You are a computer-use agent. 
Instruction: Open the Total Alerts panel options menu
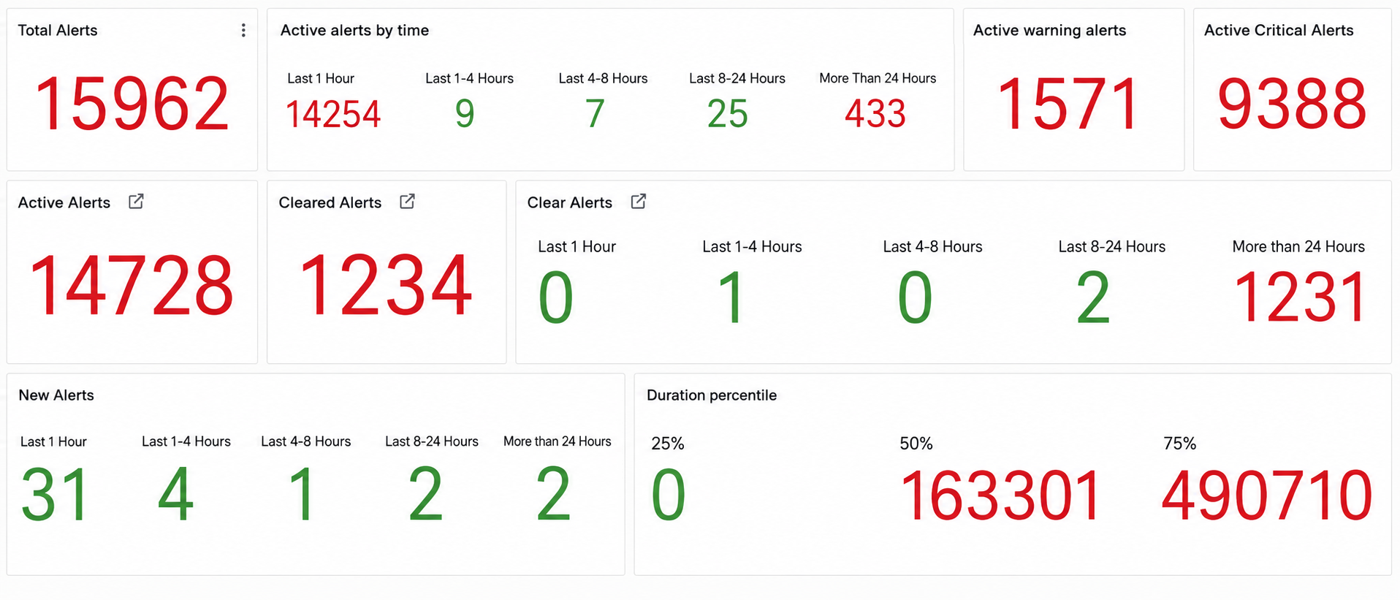pos(243,30)
